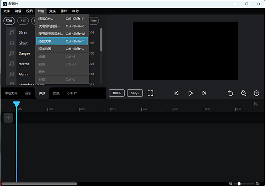
Task: Open the 编辑 menu in menu bar
Action: (18, 11)
